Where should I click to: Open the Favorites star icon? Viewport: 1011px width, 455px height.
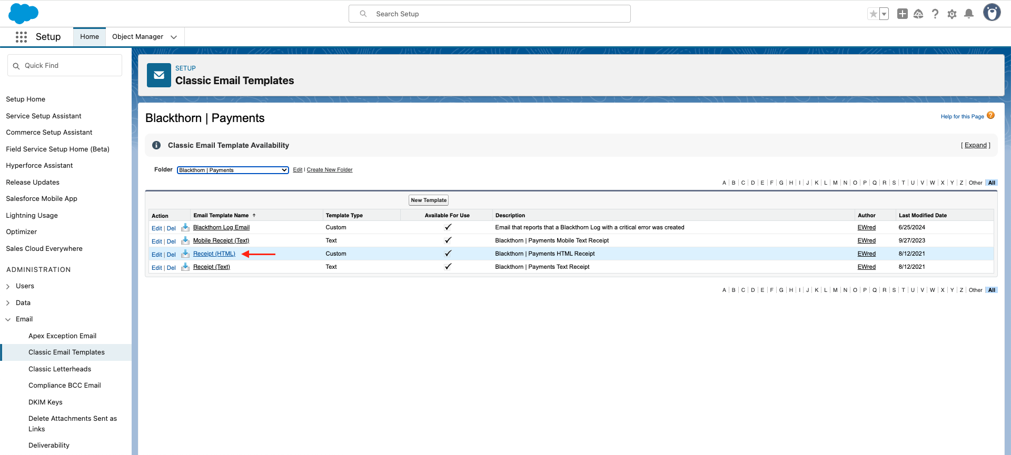coord(874,14)
